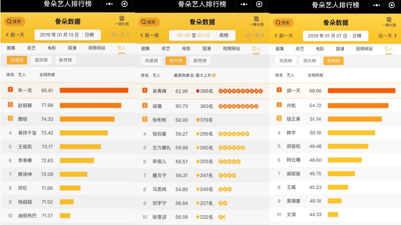401x225 pixels.
Task: Click 迪丽热巴 heat bar 71.37
Action: 65,216
